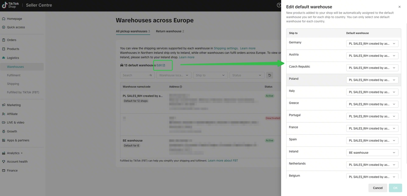Click the Quick access icon
This screenshot has height=196, width=407.
point(4,27)
